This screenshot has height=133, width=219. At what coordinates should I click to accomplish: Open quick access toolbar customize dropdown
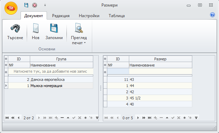click(45, 5)
